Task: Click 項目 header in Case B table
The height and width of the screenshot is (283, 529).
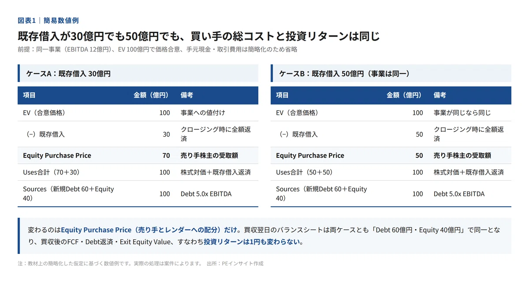Action: pyautogui.click(x=282, y=95)
